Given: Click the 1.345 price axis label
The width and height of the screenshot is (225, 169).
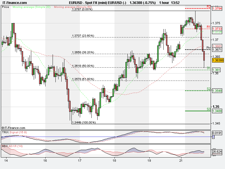Looking at the screenshot, I should pyautogui.click(x=216, y=123).
